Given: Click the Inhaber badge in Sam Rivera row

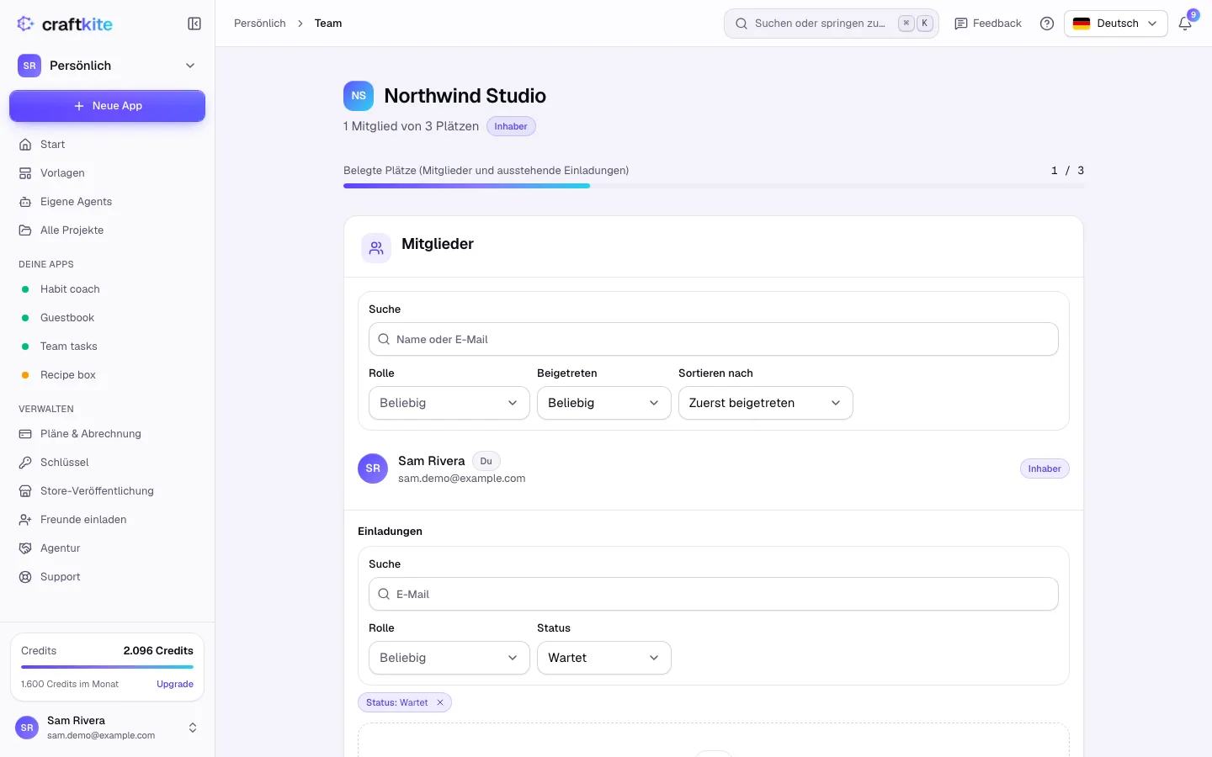Looking at the screenshot, I should point(1045,468).
